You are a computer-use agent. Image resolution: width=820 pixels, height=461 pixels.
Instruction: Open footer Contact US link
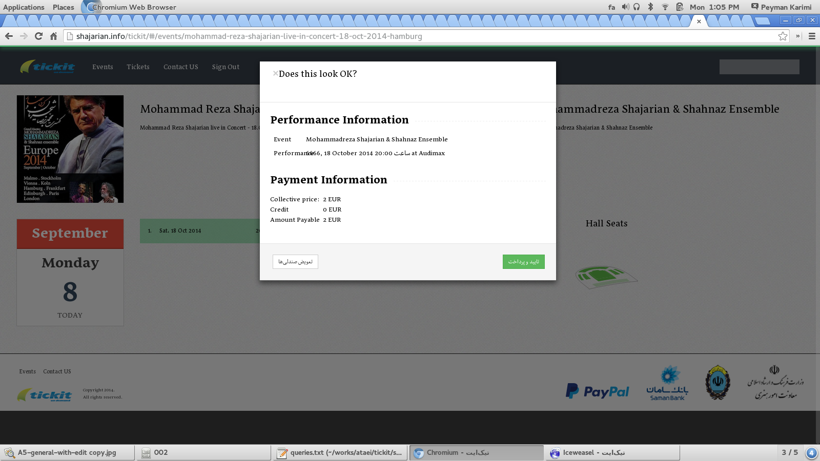tap(57, 371)
